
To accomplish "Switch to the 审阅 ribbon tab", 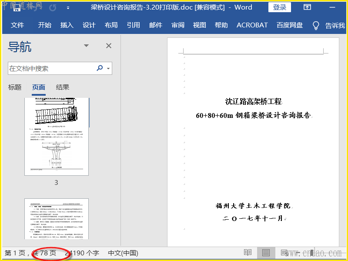I will [178, 25].
